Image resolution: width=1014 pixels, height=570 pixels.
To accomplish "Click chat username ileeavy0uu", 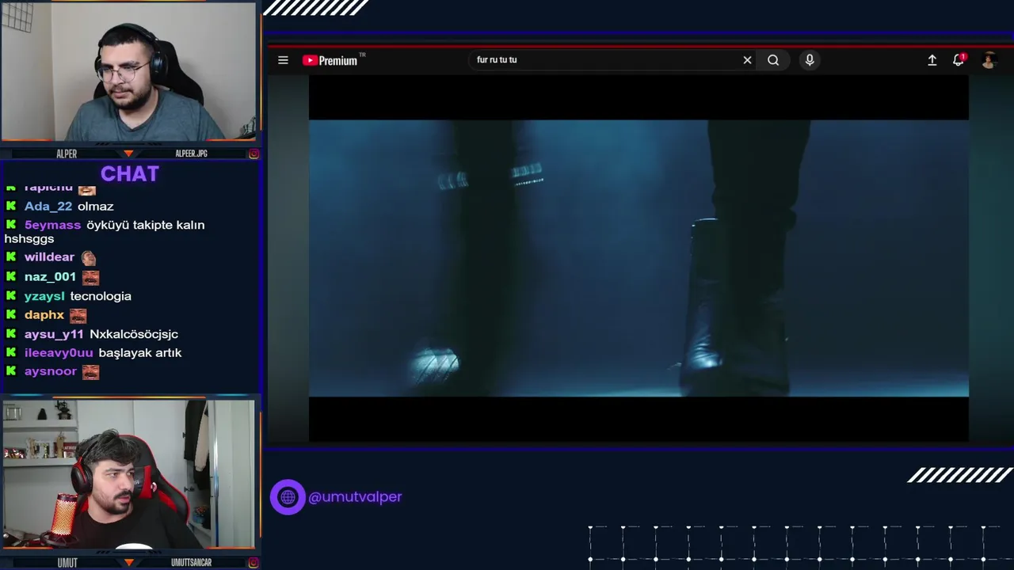I will click(x=59, y=353).
